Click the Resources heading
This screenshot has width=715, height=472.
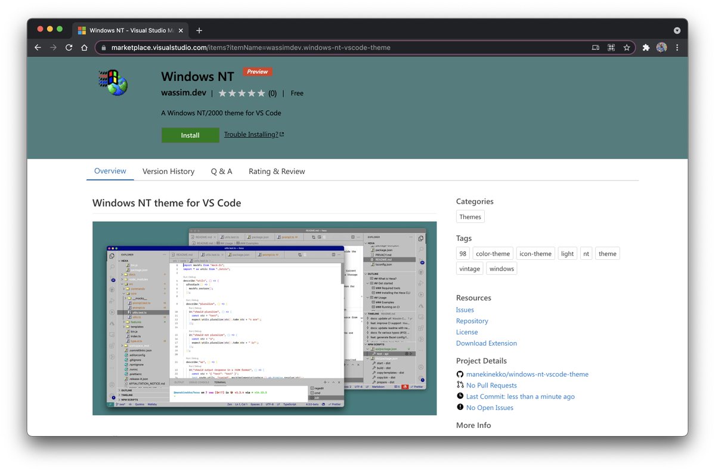473,297
